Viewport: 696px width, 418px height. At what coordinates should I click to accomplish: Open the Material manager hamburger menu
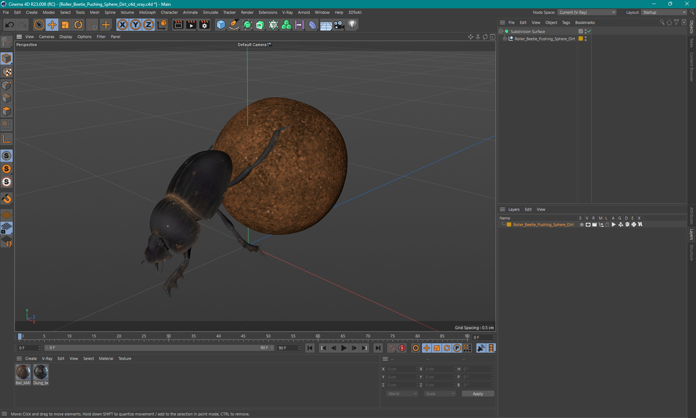[19, 358]
